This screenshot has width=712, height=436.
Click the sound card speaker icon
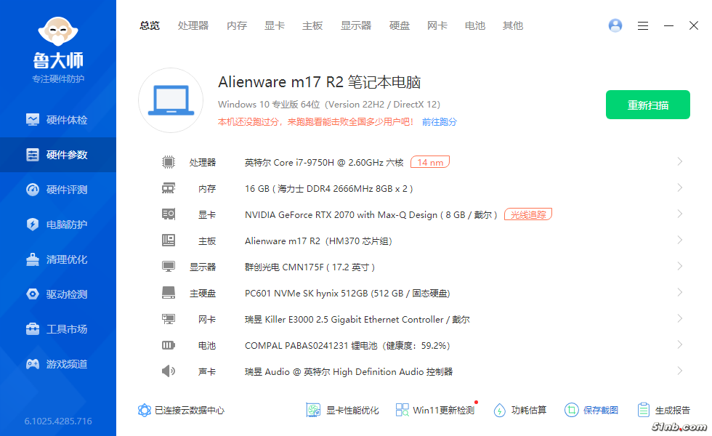[x=169, y=371]
